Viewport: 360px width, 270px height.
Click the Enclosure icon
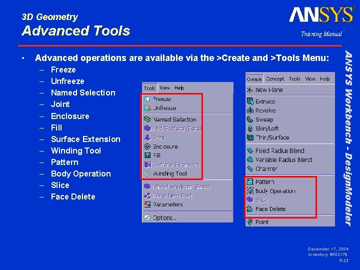pos(147,146)
